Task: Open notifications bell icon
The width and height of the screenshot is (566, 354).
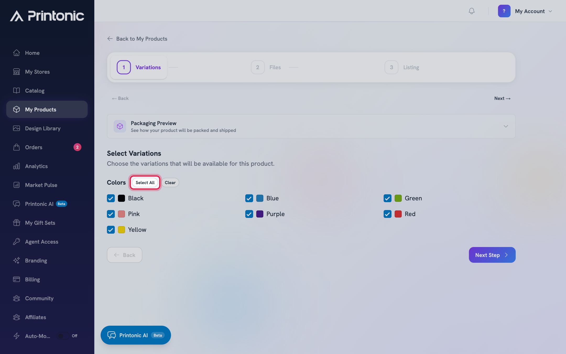Action: pos(471,11)
